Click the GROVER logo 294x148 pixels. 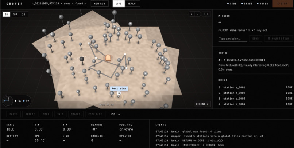pos(15,4)
